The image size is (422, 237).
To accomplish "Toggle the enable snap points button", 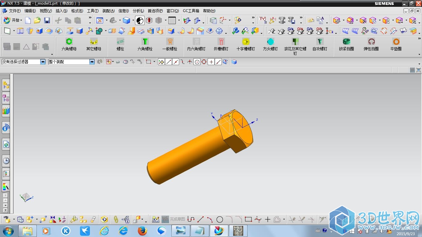I will [161, 62].
